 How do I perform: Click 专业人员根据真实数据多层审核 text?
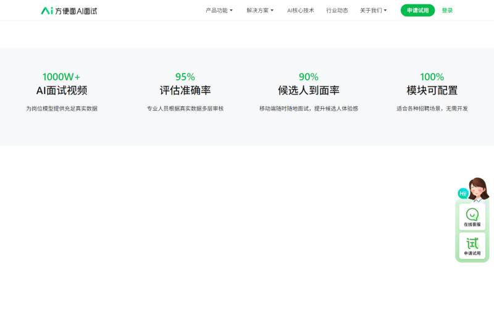(185, 109)
